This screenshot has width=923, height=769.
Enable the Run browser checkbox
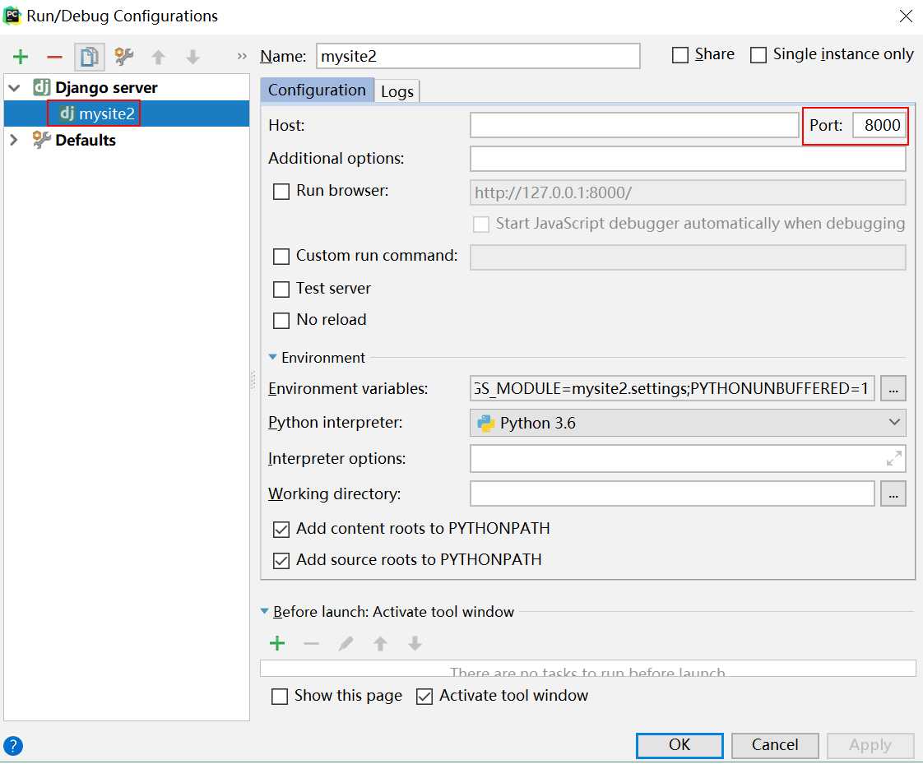(281, 192)
